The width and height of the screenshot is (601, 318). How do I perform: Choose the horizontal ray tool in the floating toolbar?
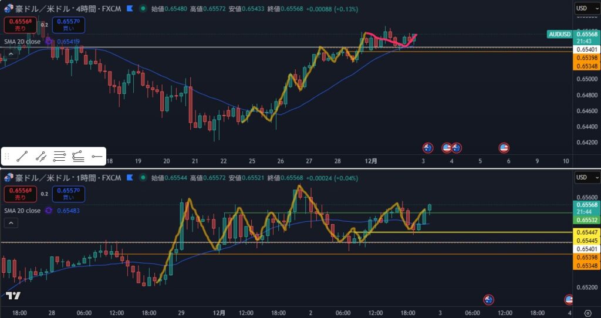coord(97,156)
